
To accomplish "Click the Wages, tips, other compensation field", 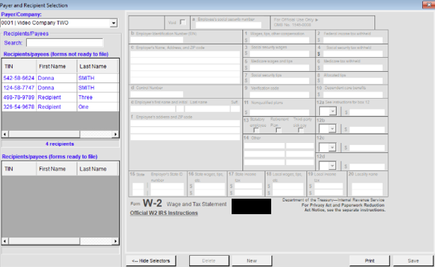I will (x=280, y=40).
